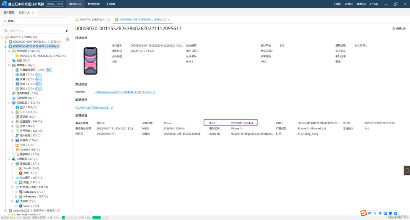This screenshot has width=410, height=220.
Task: Click the side floating panel handle icon
Action: point(407,171)
